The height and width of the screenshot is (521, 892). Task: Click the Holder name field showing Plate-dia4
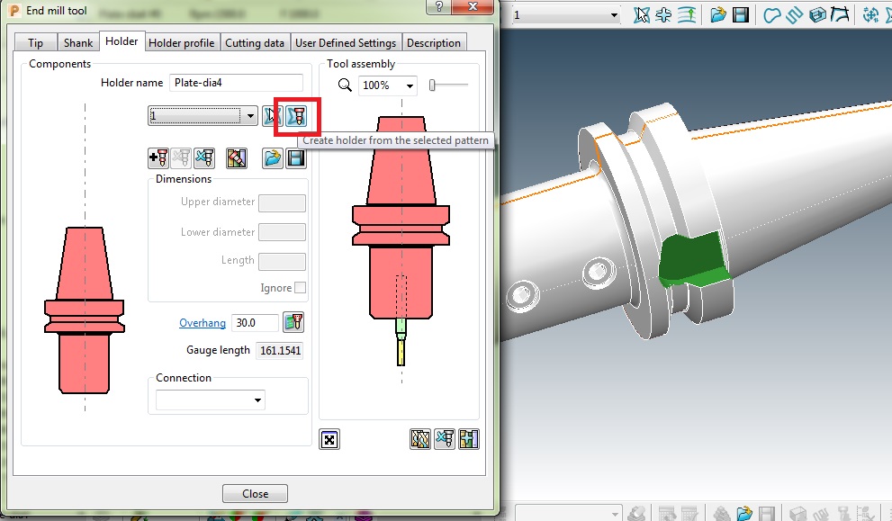236,82
